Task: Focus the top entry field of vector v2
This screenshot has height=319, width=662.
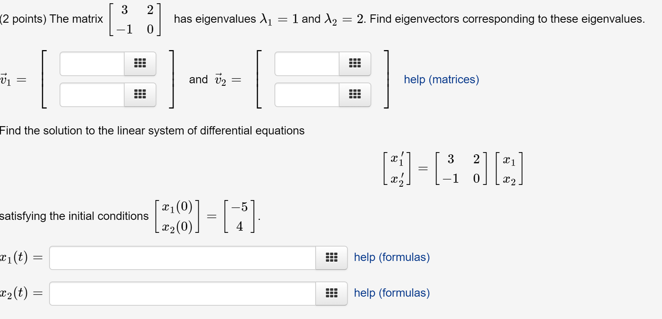Action: (x=307, y=64)
